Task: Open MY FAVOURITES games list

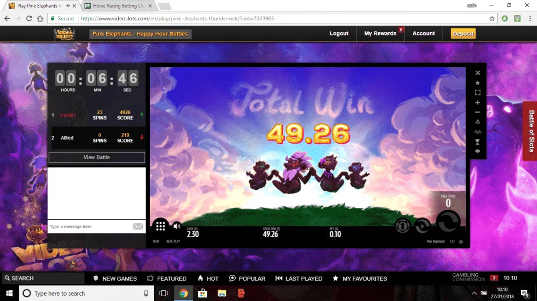Action: 360,279
